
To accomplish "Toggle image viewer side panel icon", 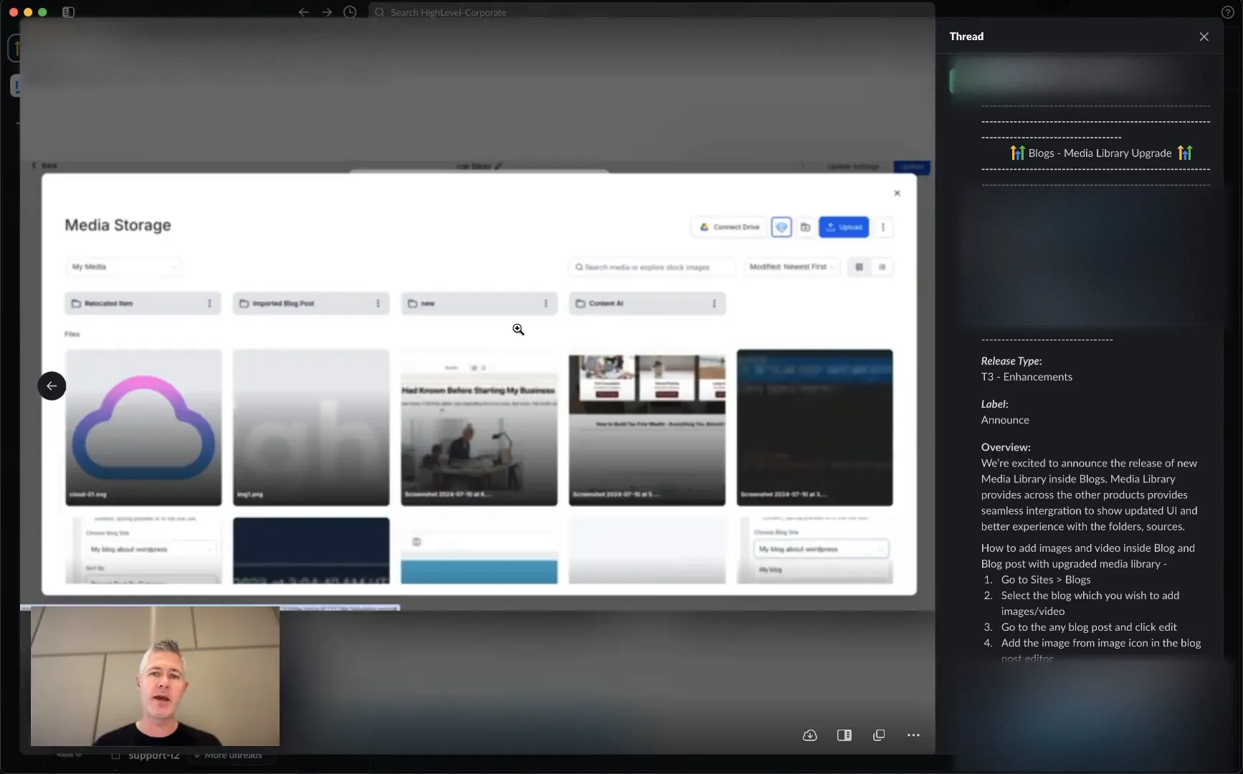I will 844,735.
